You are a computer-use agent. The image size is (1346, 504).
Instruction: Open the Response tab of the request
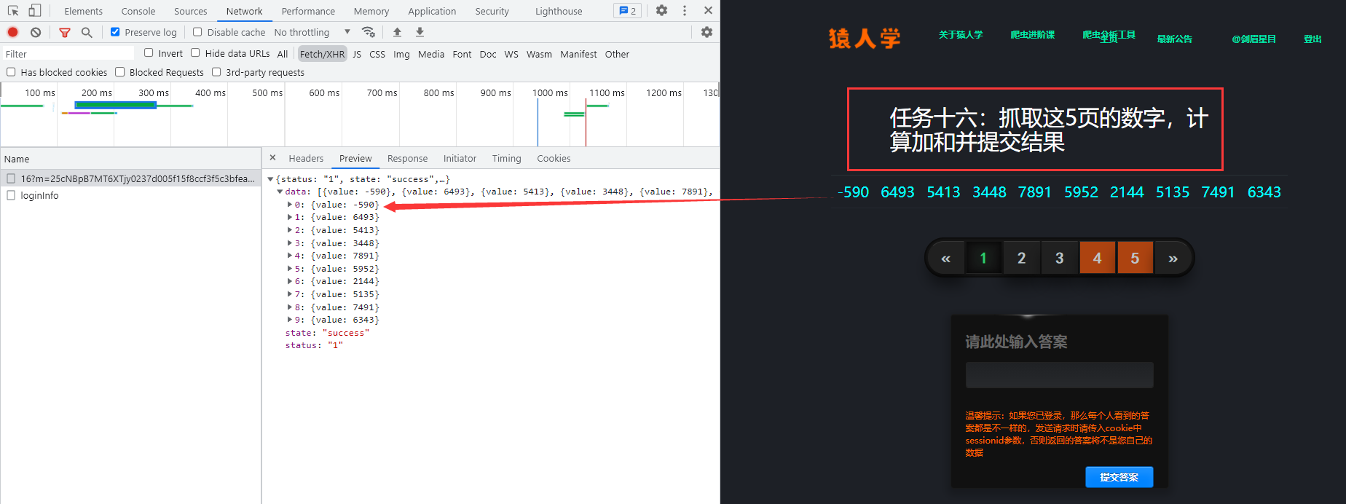pos(407,158)
